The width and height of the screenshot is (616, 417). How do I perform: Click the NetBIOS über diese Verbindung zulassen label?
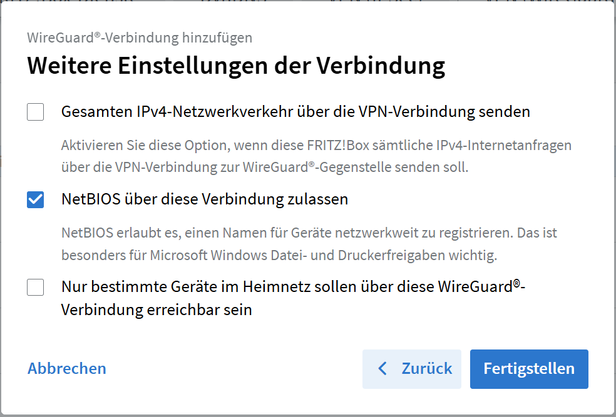[x=205, y=199]
